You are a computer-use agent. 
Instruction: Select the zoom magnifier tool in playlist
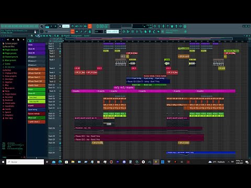coord(55,36)
